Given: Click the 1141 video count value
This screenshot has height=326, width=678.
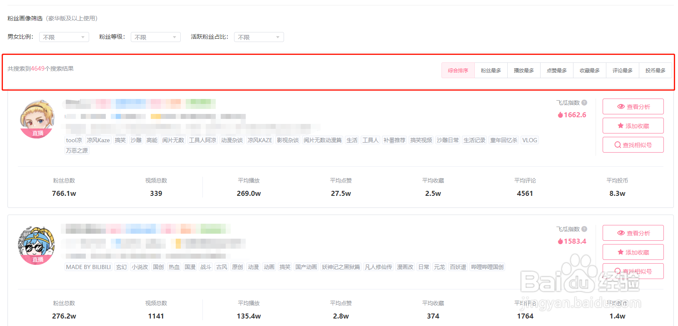Looking at the screenshot, I should pyautogui.click(x=156, y=316).
